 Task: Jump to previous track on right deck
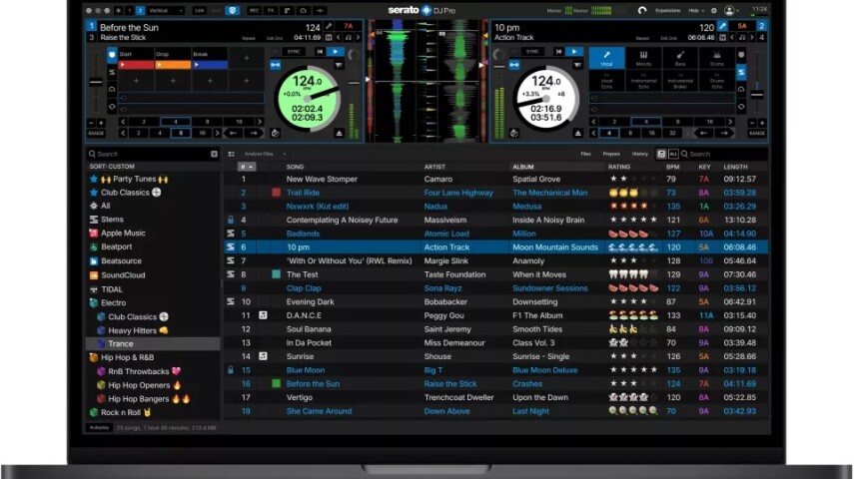coord(558,52)
